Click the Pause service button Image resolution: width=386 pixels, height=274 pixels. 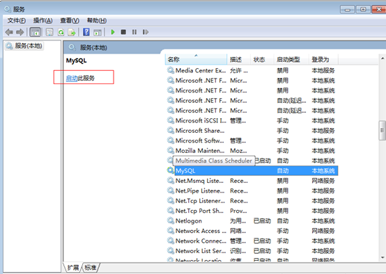pos(134,32)
